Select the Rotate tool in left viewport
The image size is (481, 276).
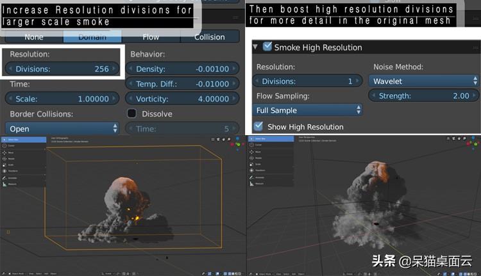point(23,159)
